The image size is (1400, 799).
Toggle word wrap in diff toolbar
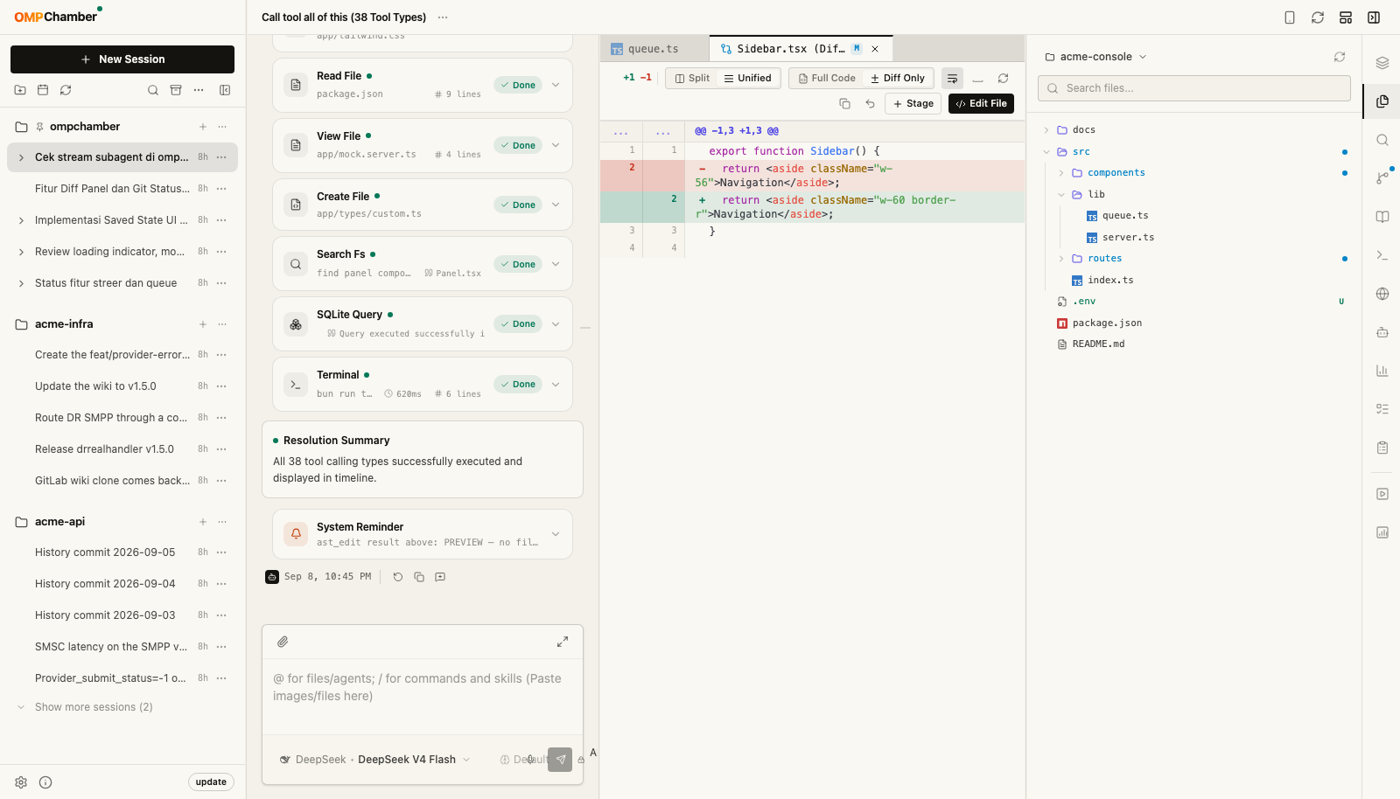pyautogui.click(x=952, y=78)
